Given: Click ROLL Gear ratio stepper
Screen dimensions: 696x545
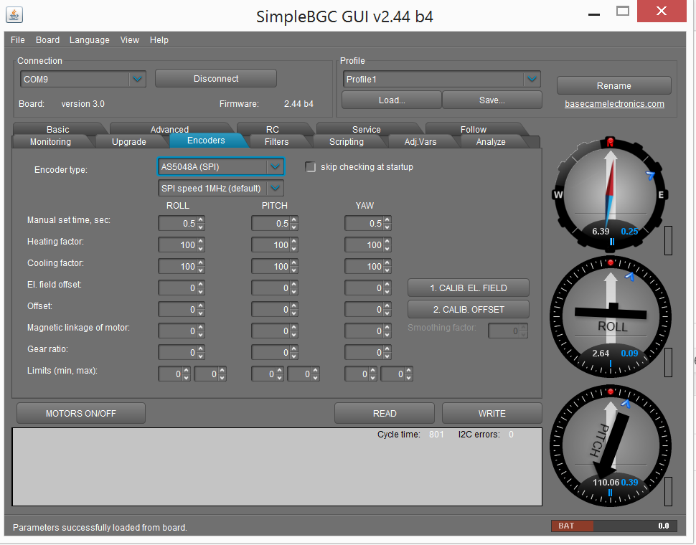Looking at the screenshot, I should point(201,352).
